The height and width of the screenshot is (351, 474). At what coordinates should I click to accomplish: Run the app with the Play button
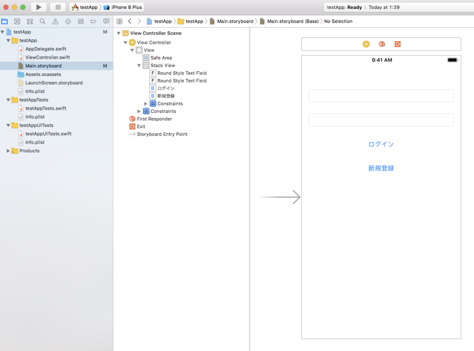coord(39,7)
